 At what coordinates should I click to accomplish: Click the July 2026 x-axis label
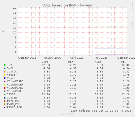(101, 58)
